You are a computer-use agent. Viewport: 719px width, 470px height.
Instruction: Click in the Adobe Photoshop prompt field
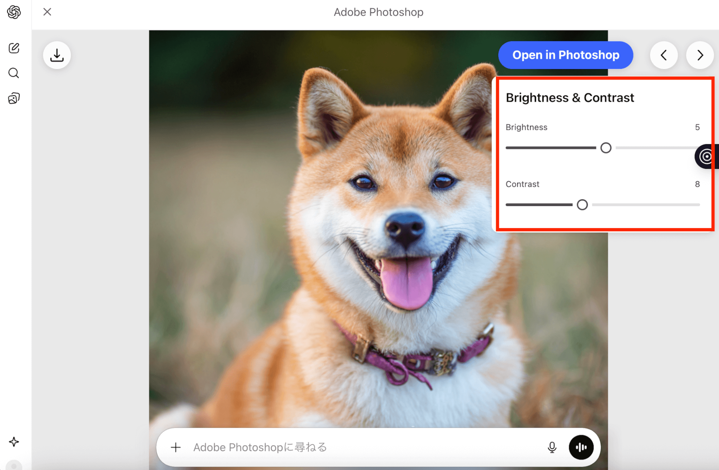coord(351,447)
